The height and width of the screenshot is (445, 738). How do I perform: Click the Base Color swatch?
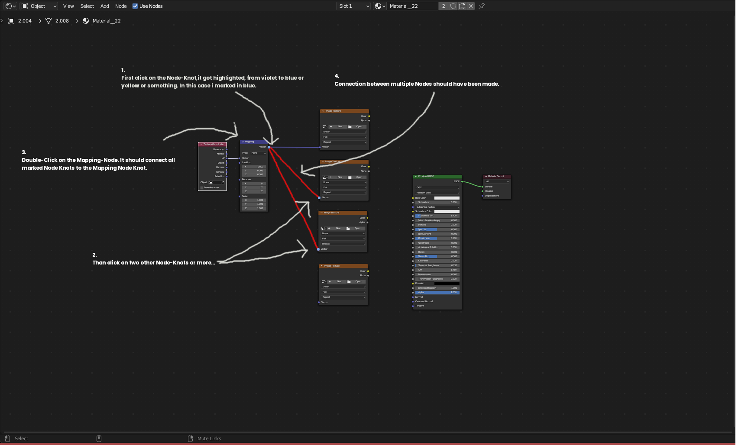(x=447, y=198)
